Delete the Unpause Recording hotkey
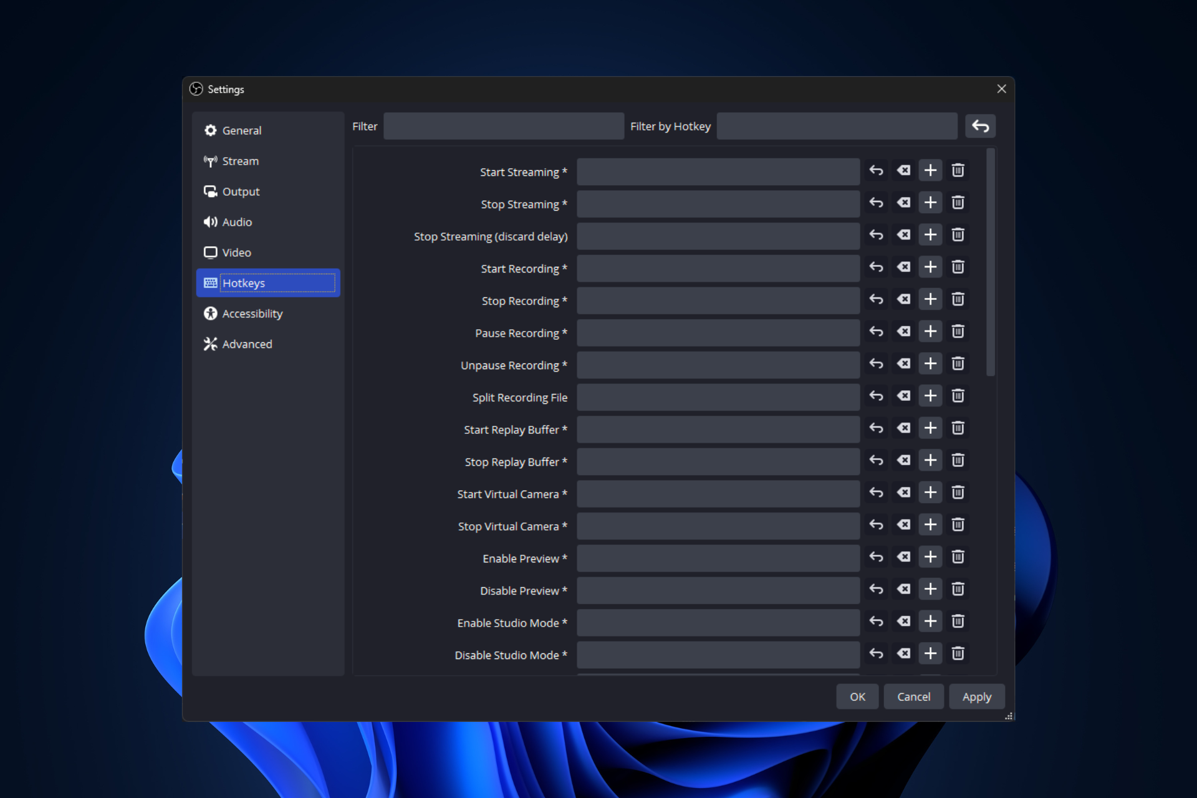Viewport: 1197px width, 798px height. 958,363
